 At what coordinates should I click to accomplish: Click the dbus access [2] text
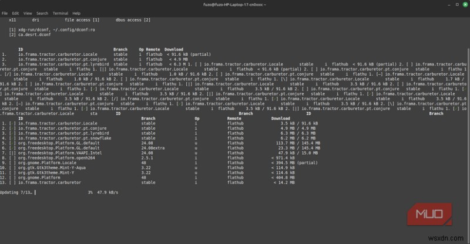(133, 20)
